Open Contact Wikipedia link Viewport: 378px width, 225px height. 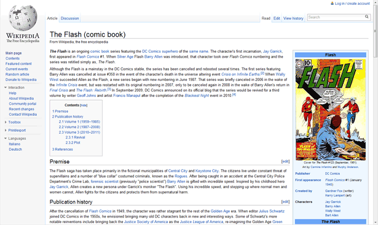click(x=23, y=115)
